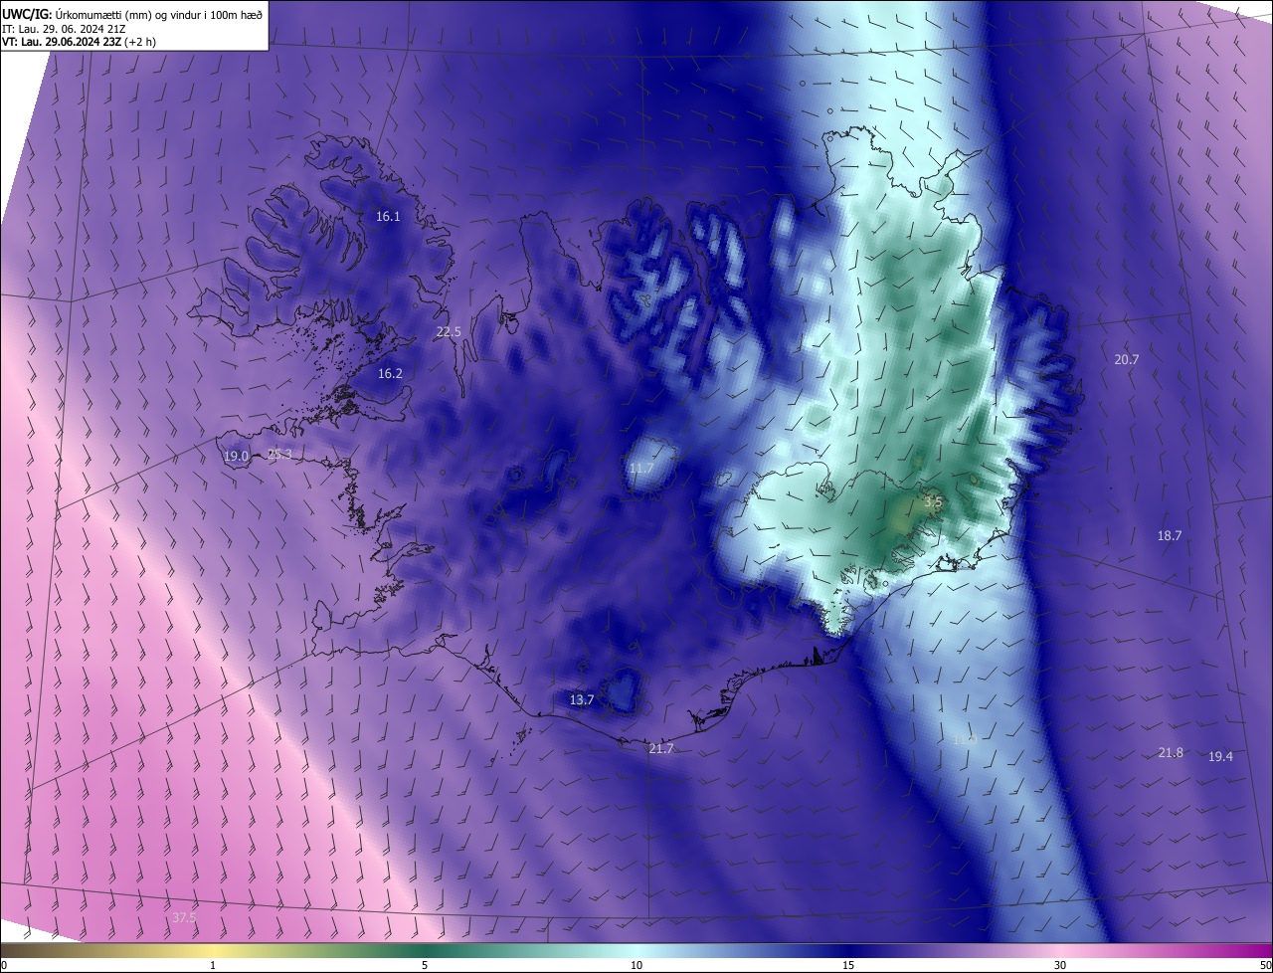This screenshot has width=1273, height=973.
Task: Select the 21.8 value label southeast
Action: pos(1171,753)
